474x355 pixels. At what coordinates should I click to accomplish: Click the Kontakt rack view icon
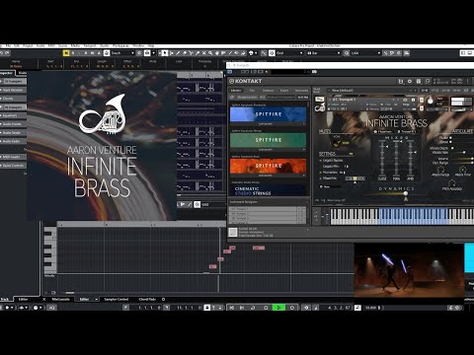tap(419, 81)
